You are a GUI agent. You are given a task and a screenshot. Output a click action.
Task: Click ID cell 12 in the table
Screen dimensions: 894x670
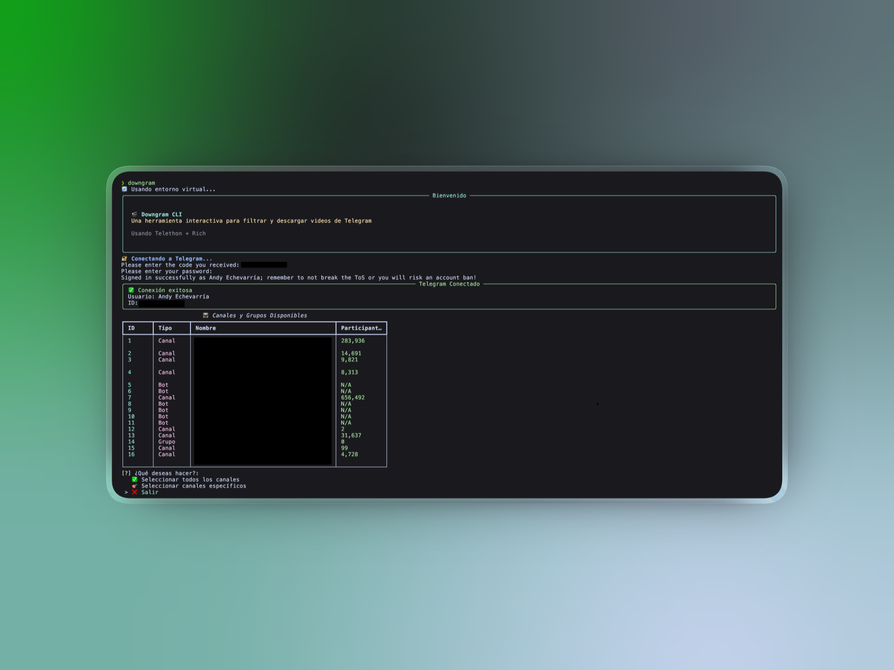tap(131, 429)
